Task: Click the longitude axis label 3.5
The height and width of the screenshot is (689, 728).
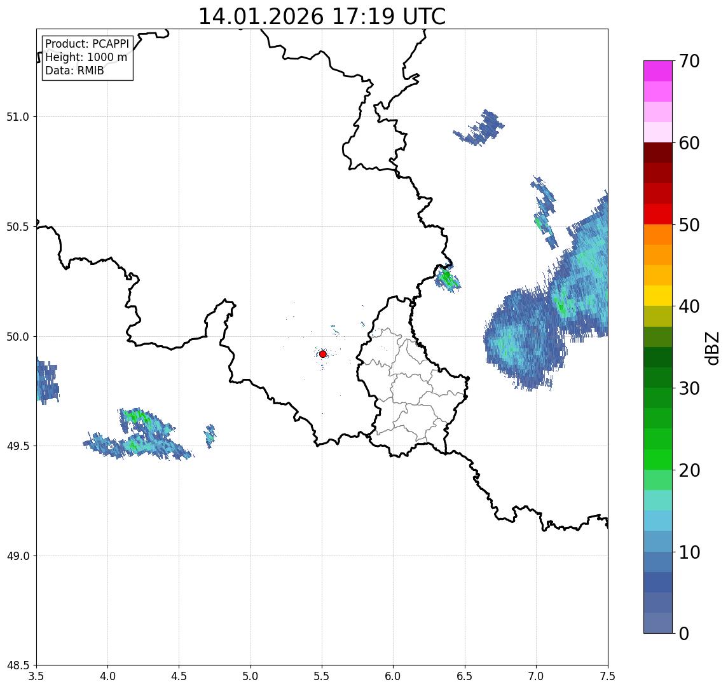Action: click(x=36, y=676)
